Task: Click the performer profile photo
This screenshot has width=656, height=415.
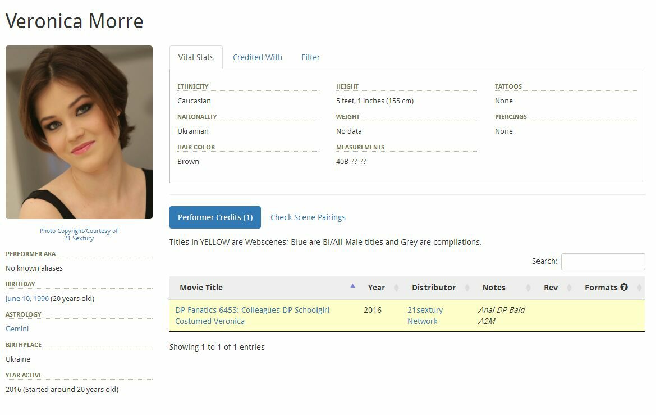Action: coord(79,133)
